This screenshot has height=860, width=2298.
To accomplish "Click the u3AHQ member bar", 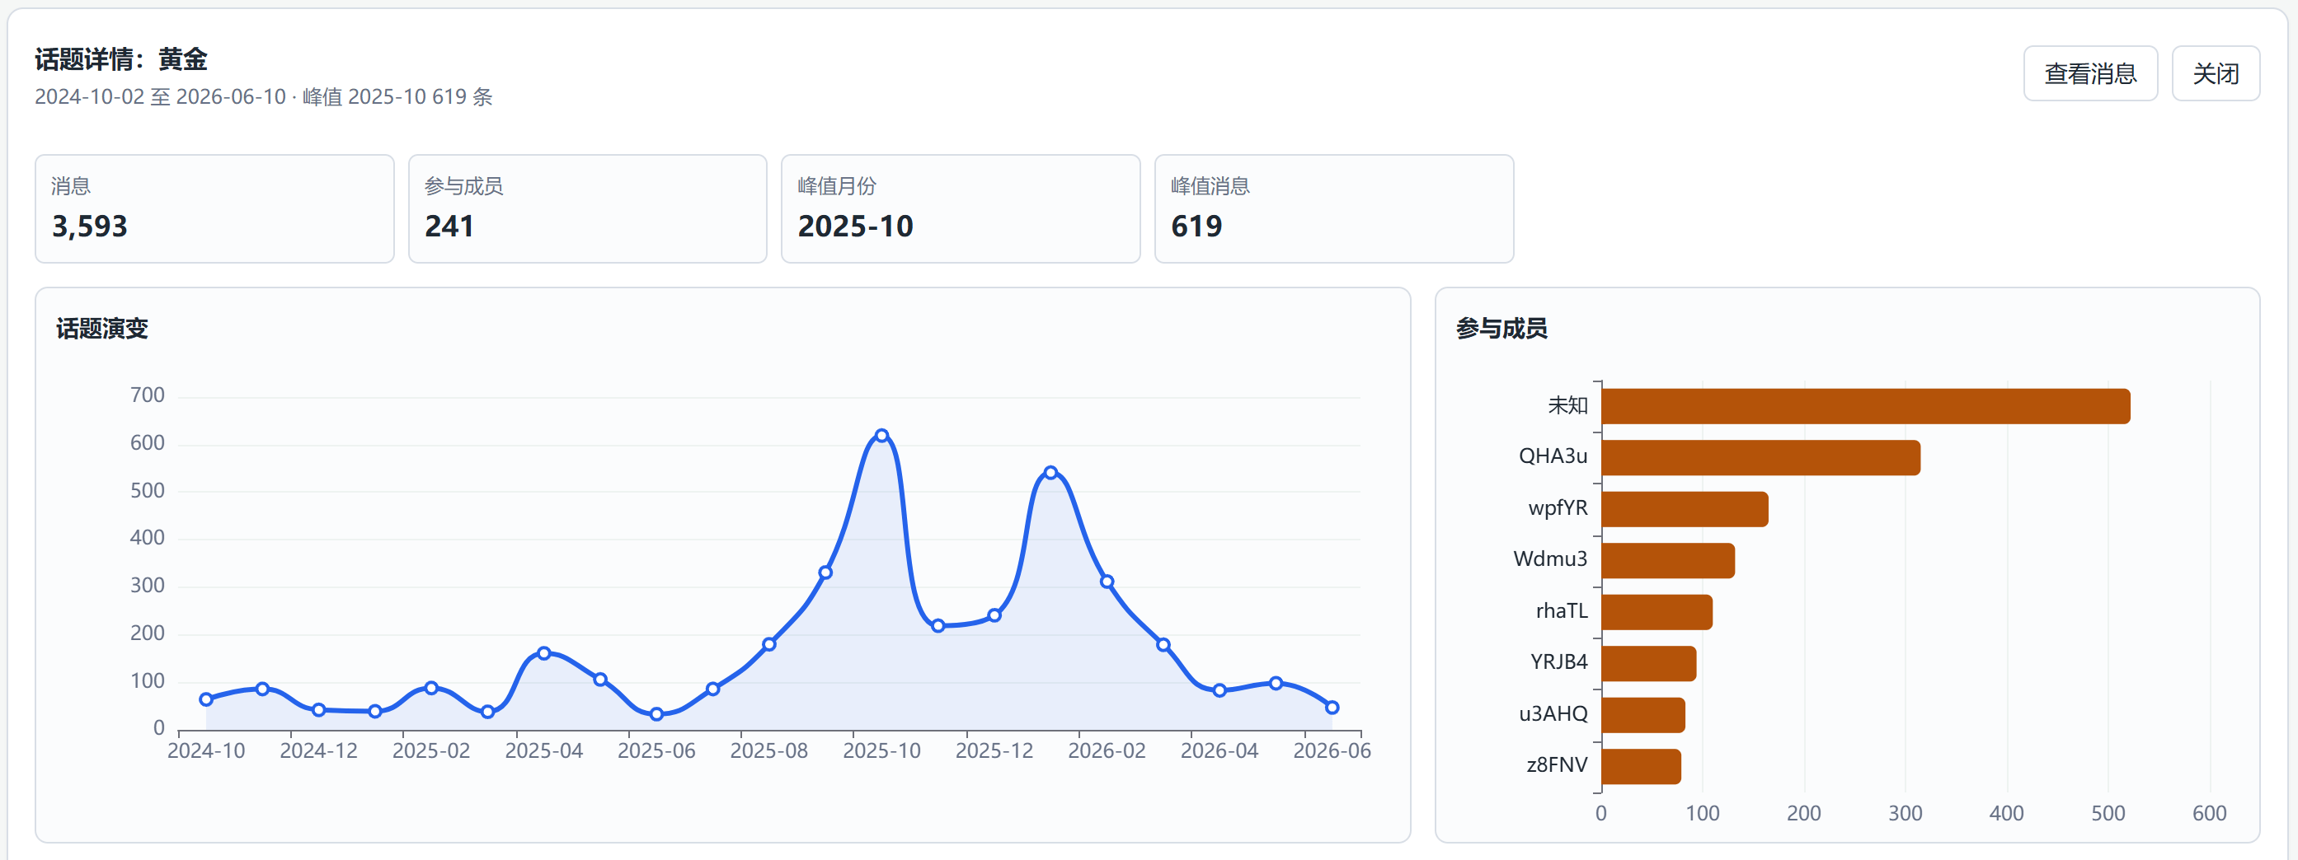I will (1643, 716).
